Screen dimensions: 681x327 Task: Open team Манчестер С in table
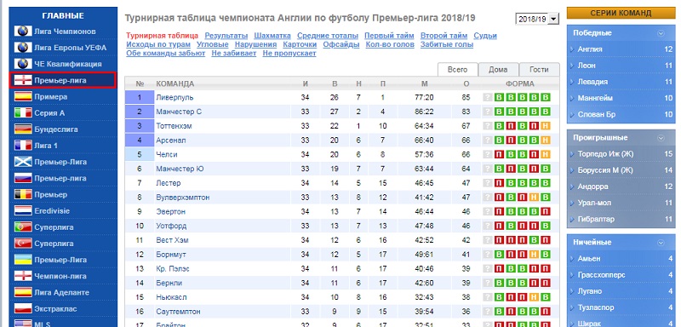[179, 112]
